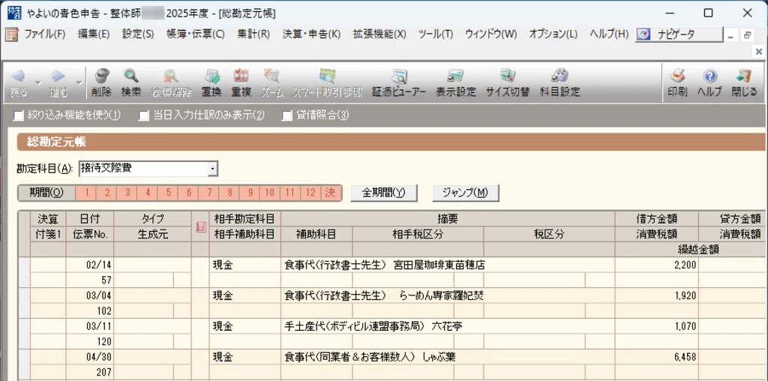The image size is (768, 381).
Task: Click the 六花亭 souvenir entry description
Action: point(447,326)
